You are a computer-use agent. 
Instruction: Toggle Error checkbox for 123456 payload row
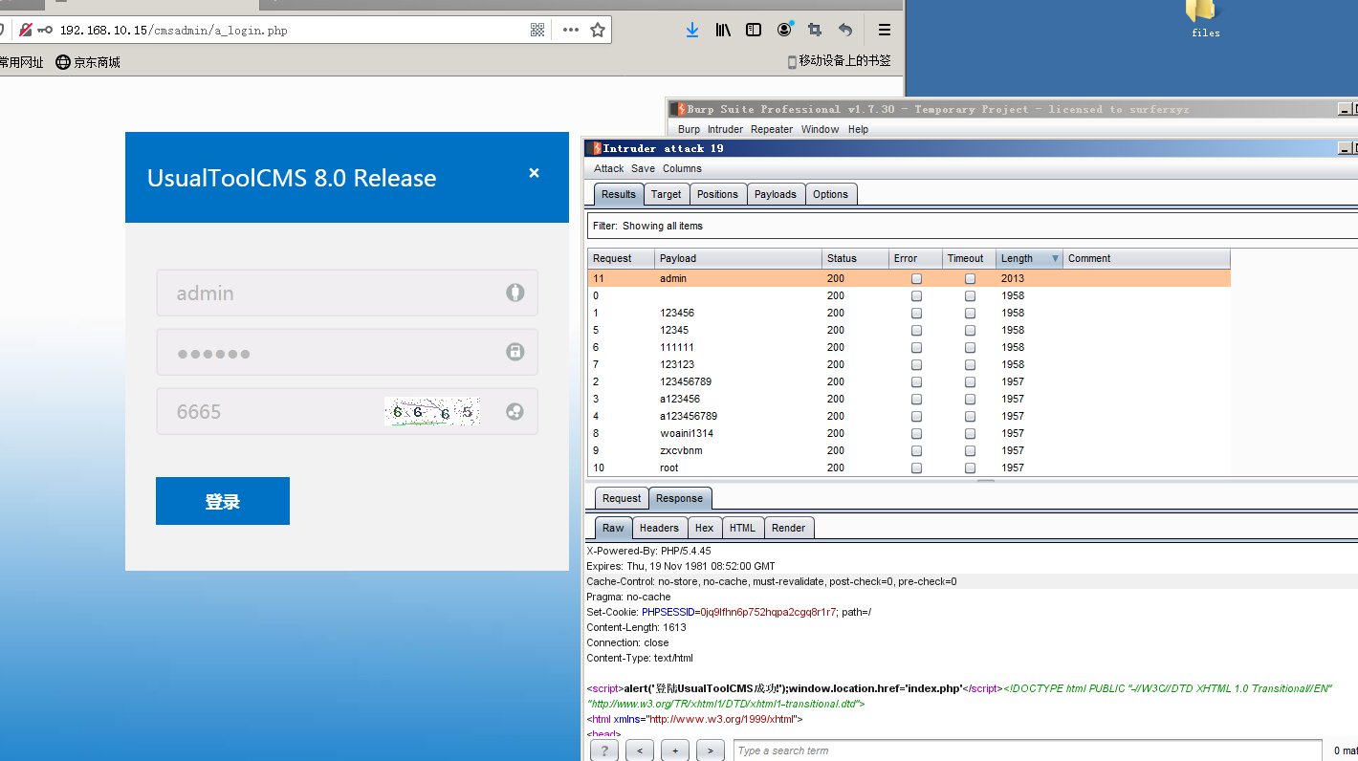[916, 313]
